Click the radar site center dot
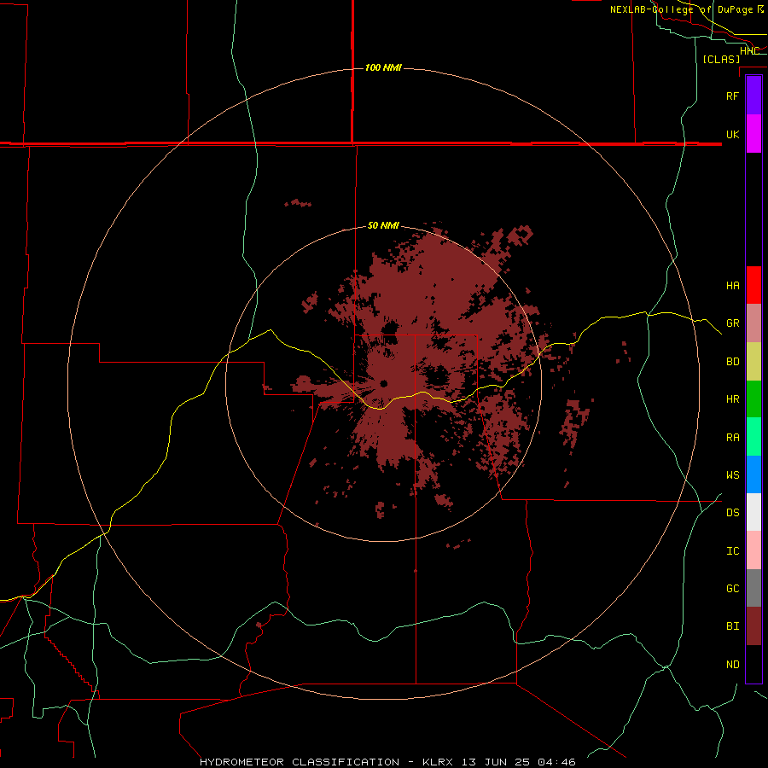 (x=383, y=383)
